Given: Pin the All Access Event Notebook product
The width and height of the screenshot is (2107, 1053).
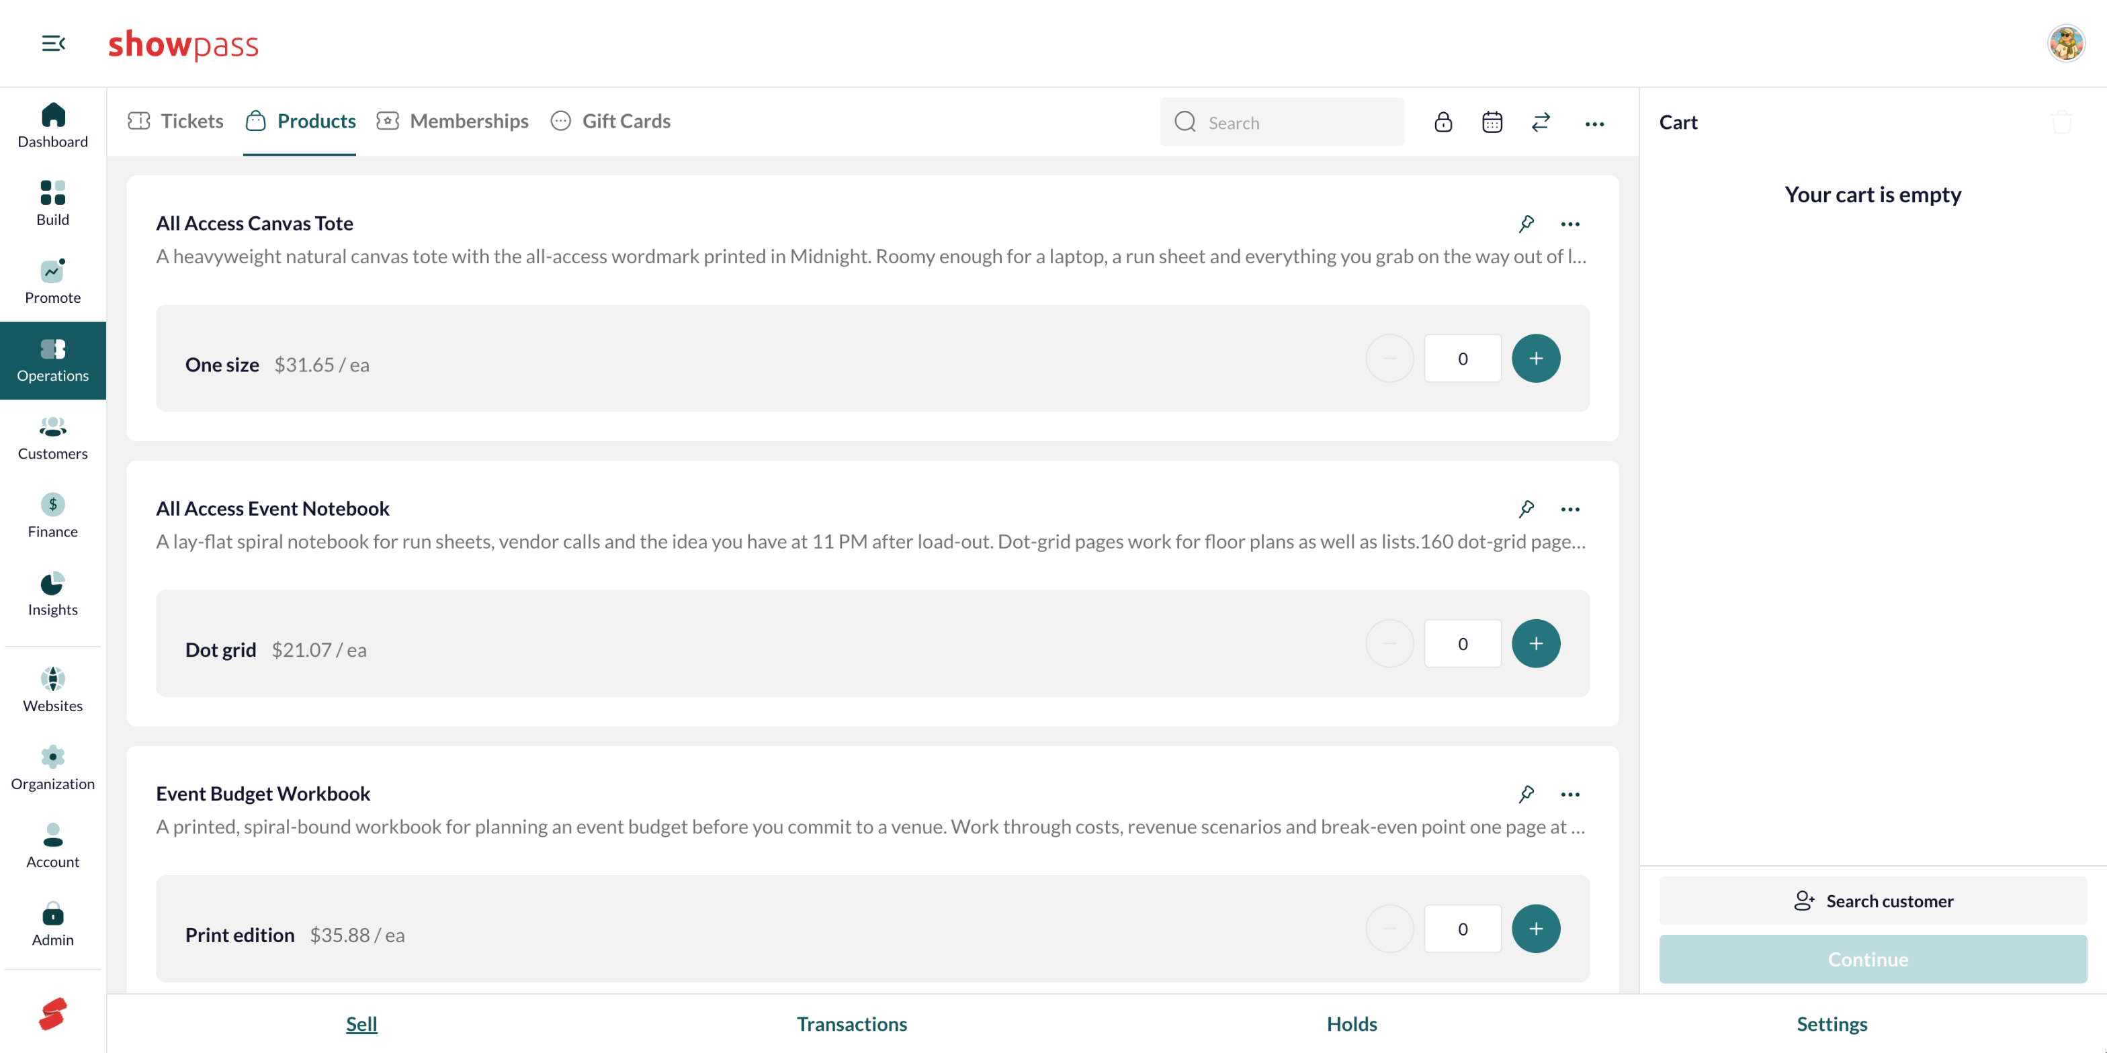Looking at the screenshot, I should 1526,508.
